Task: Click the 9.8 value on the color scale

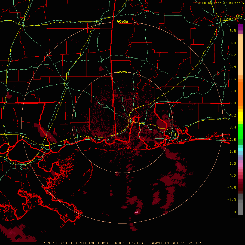Action: (x=233, y=30)
